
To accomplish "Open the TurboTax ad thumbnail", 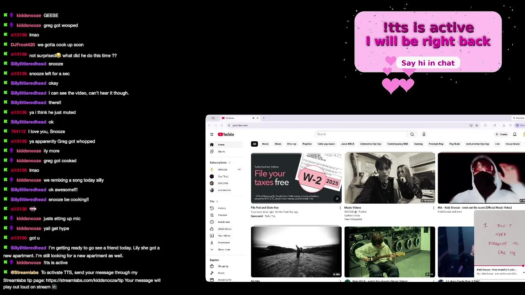I will tap(296, 178).
